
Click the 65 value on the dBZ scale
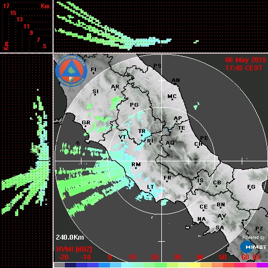coord(256,257)
